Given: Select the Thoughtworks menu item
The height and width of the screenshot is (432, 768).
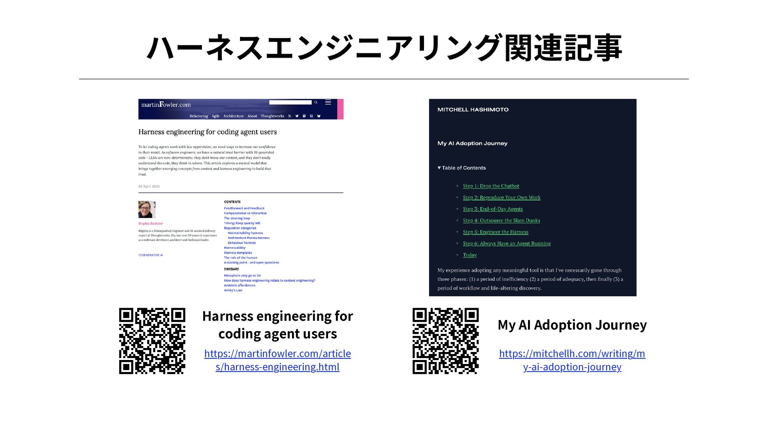Looking at the screenshot, I should [x=272, y=116].
